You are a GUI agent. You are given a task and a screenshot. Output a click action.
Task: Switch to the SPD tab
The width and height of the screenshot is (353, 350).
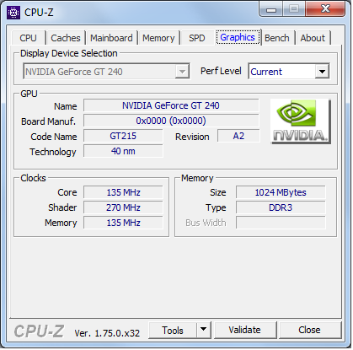point(197,38)
